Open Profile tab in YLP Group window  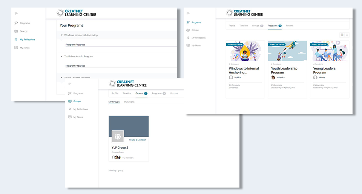click(x=115, y=93)
